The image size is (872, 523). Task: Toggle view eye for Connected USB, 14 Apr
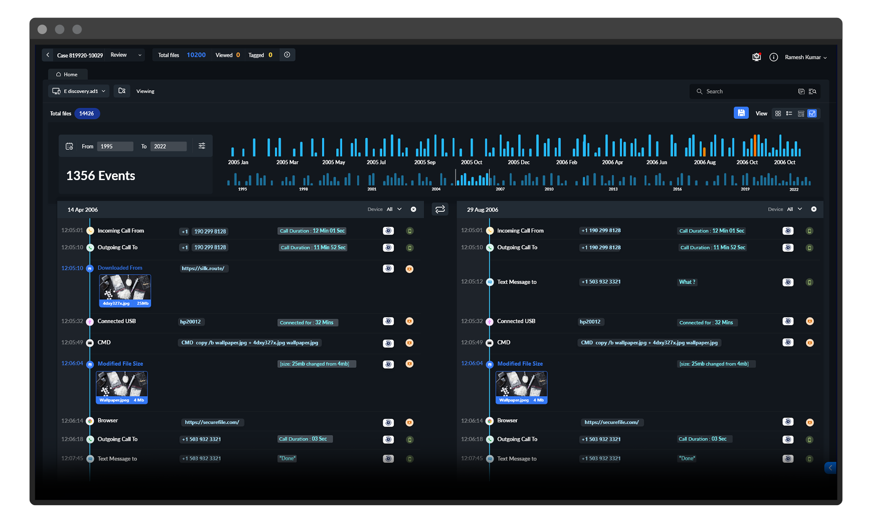(388, 322)
